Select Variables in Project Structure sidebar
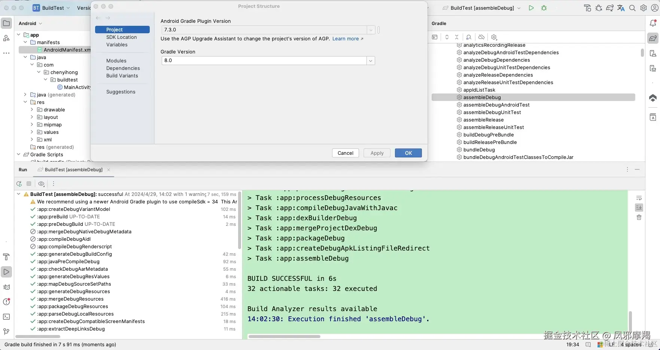Image resolution: width=660 pixels, height=350 pixels. pos(117,44)
